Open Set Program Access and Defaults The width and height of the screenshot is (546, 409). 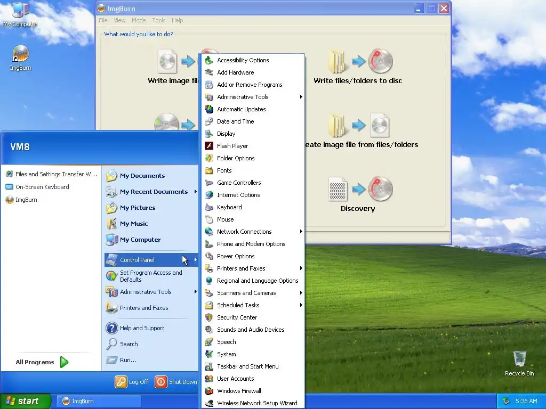pyautogui.click(x=151, y=276)
